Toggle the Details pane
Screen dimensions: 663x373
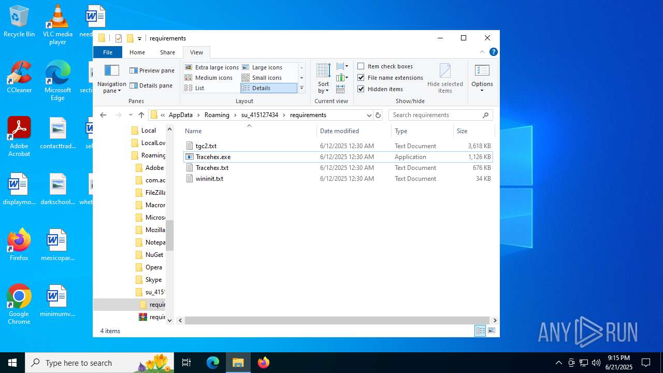[151, 85]
